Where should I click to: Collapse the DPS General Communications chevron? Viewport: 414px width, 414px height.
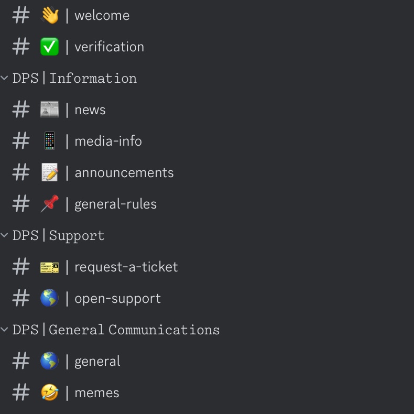[x=5, y=330]
